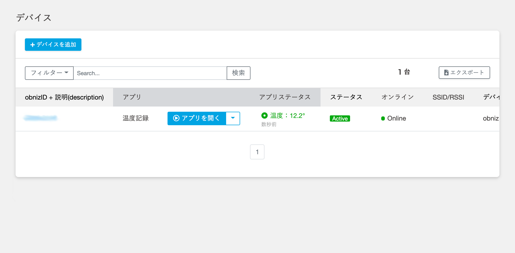Click the filter caret icon in フィルター

[67, 73]
